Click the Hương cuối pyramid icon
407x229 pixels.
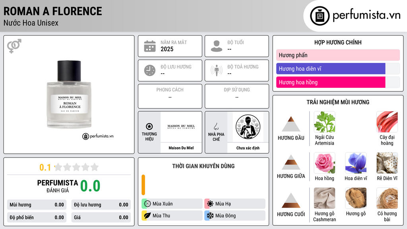coord(291,200)
